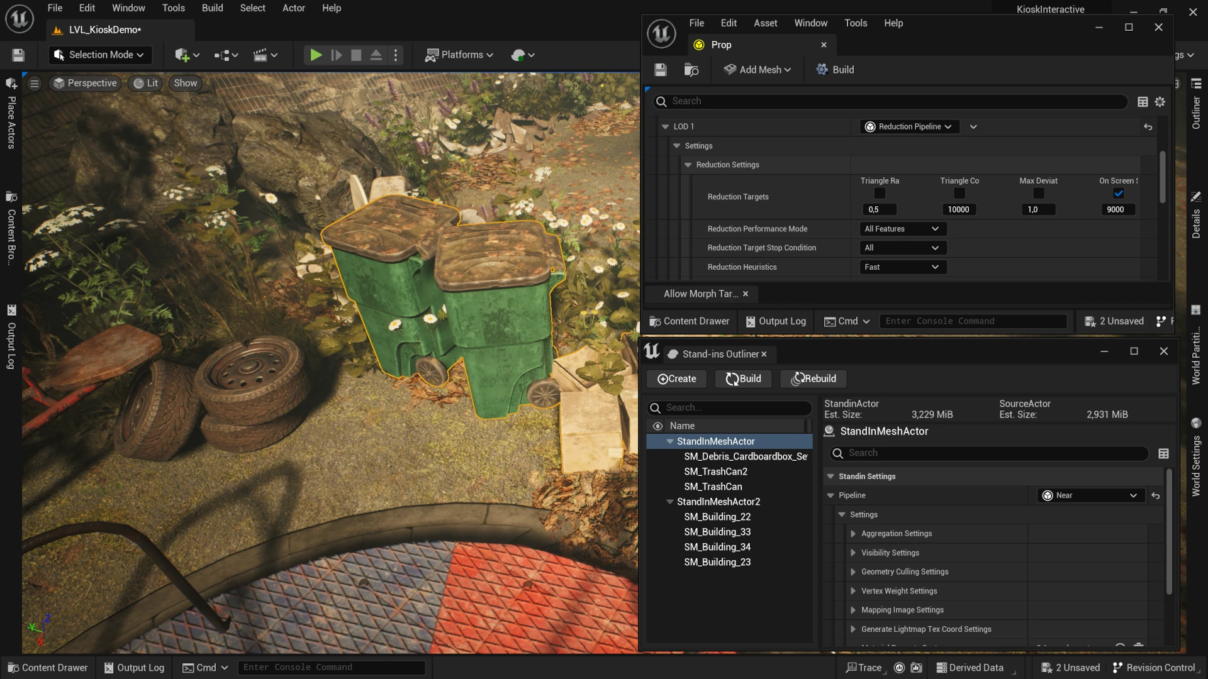Expand Geometry Culling Settings section

853,572
